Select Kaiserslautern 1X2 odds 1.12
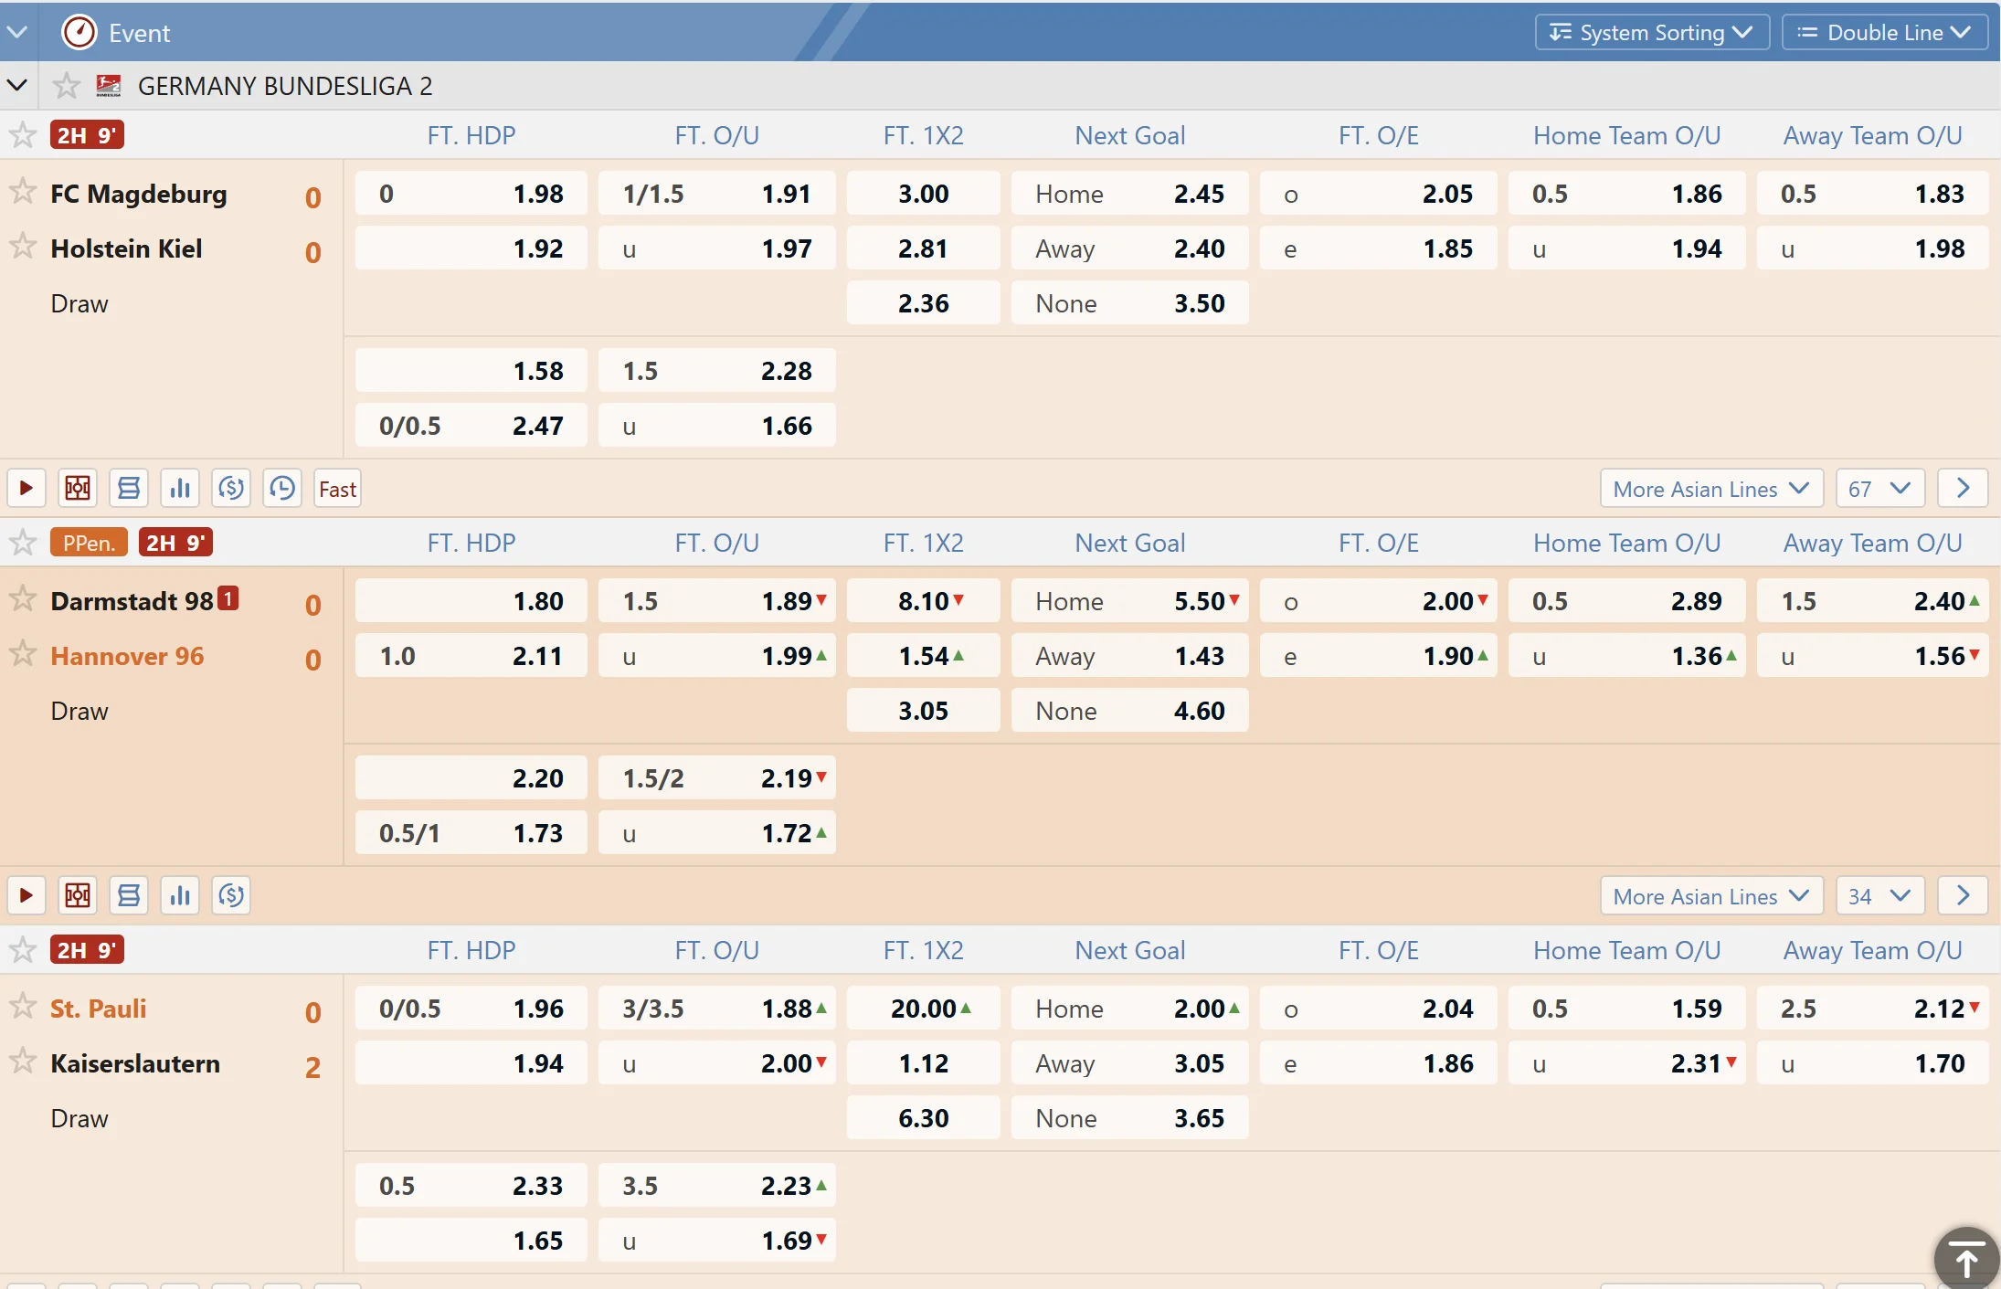 tap(923, 1063)
